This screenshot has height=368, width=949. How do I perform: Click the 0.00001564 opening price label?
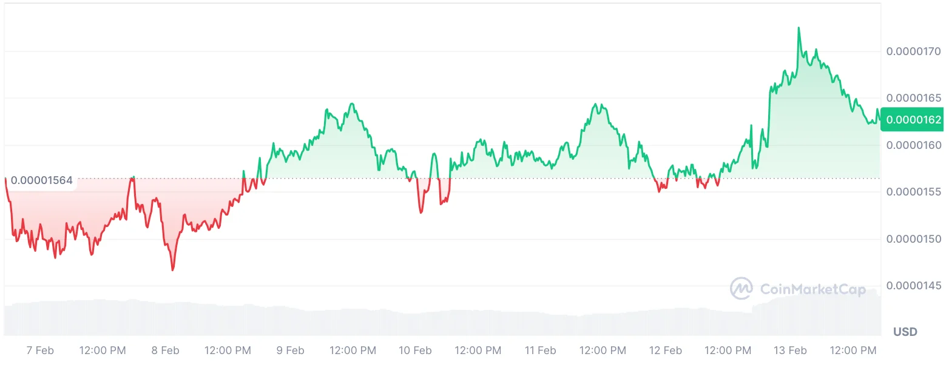point(41,180)
